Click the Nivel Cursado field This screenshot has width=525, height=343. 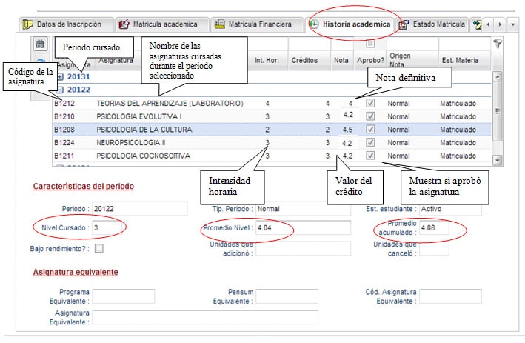tap(107, 227)
